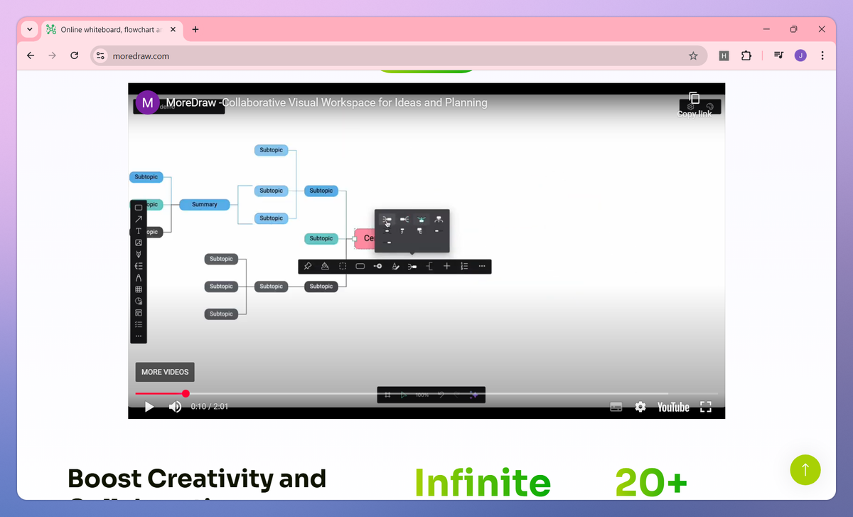Viewport: 853px width, 517px height.
Task: Open the tab search dropdown chevron
Action: coord(29,30)
